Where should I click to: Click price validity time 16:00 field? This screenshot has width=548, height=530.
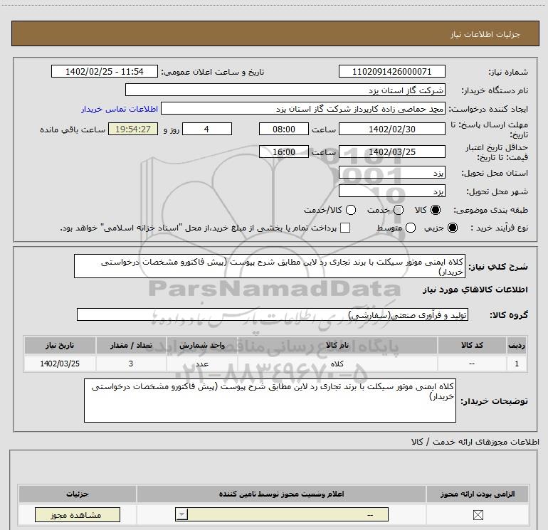(x=284, y=152)
